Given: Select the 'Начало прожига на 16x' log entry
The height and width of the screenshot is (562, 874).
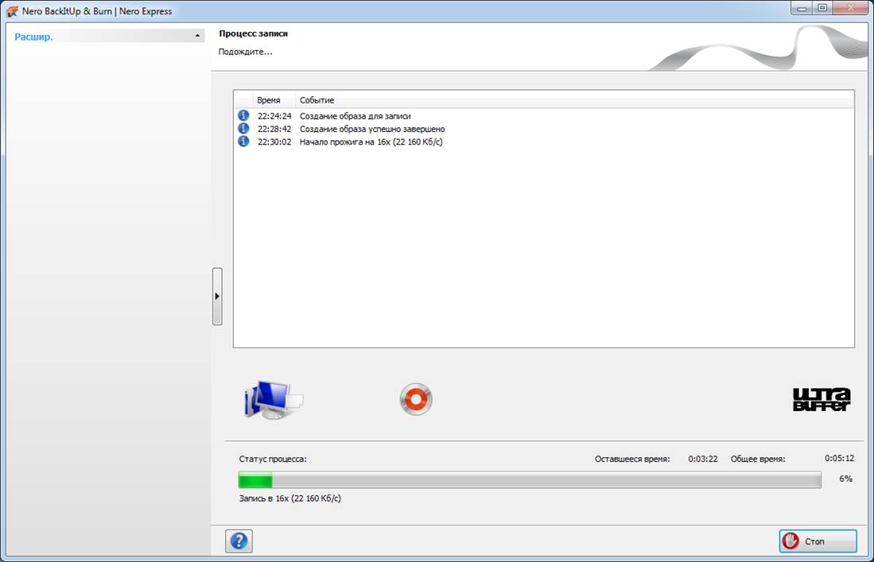Looking at the screenshot, I should pyautogui.click(x=371, y=141).
